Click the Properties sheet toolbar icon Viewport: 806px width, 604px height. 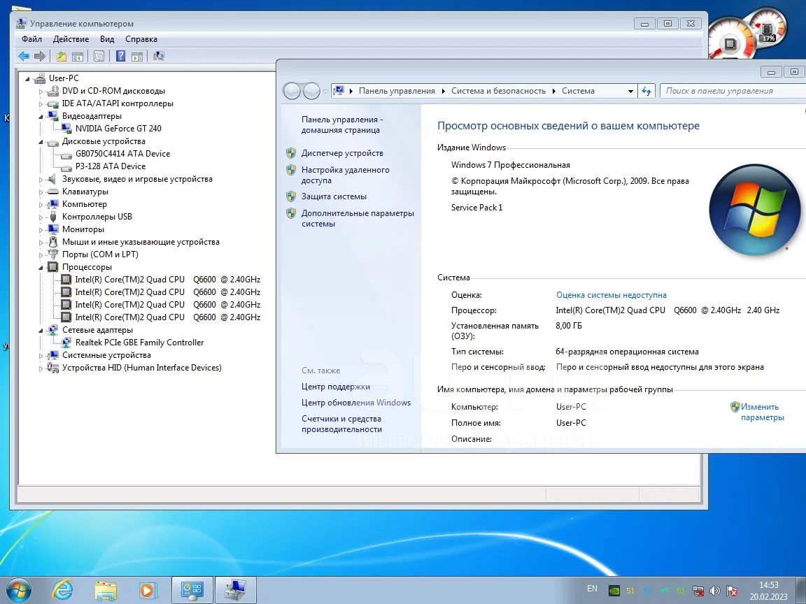pyautogui.click(x=99, y=56)
